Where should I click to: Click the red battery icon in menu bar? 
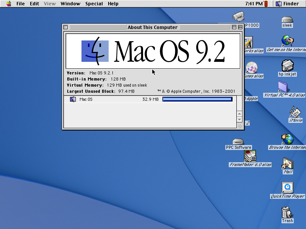tap(266, 4)
